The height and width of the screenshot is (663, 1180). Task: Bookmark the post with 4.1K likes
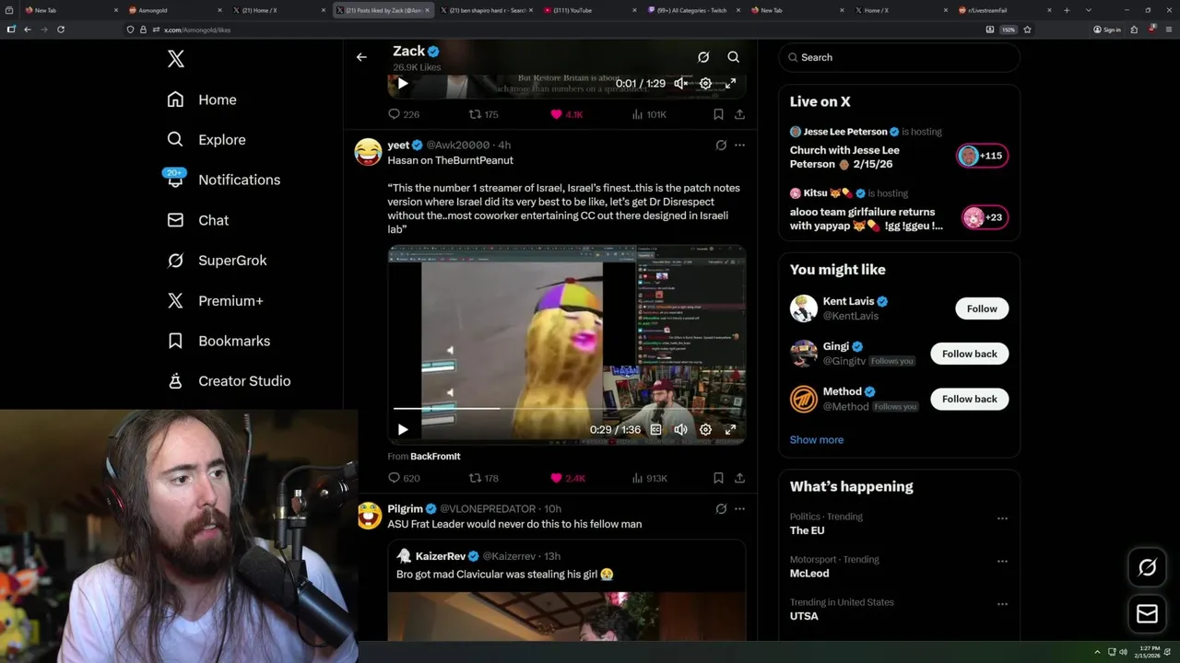tap(718, 114)
